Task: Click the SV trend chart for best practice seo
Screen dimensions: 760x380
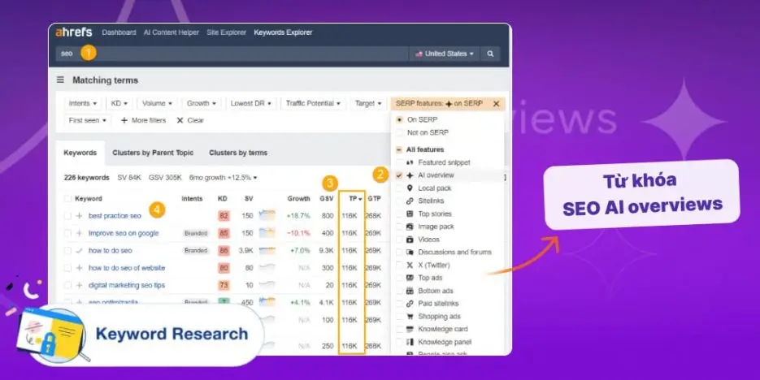Action: click(267, 216)
